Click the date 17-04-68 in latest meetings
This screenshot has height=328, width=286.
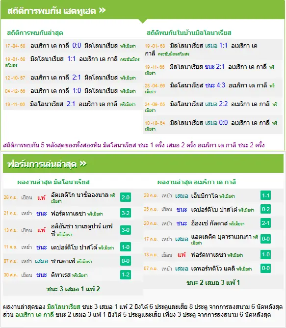pyautogui.click(x=15, y=46)
